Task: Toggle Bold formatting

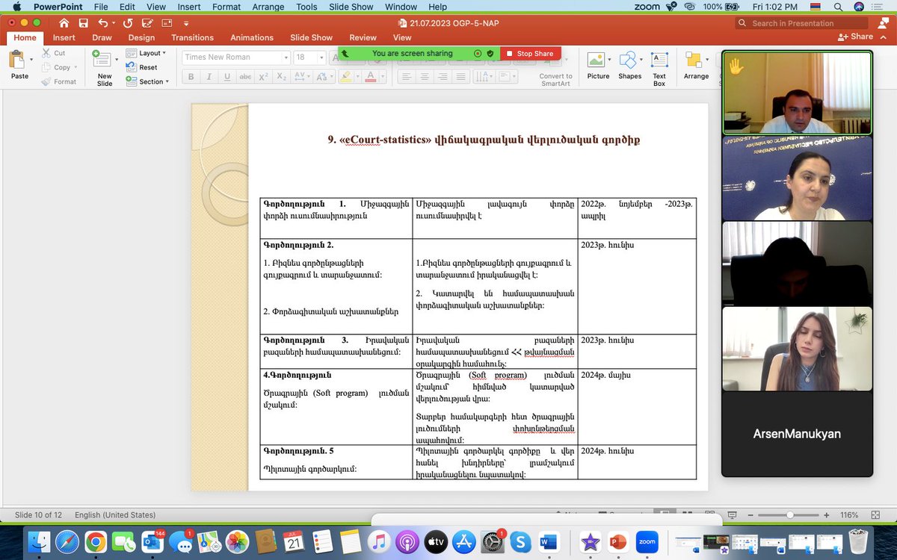Action: (191, 76)
